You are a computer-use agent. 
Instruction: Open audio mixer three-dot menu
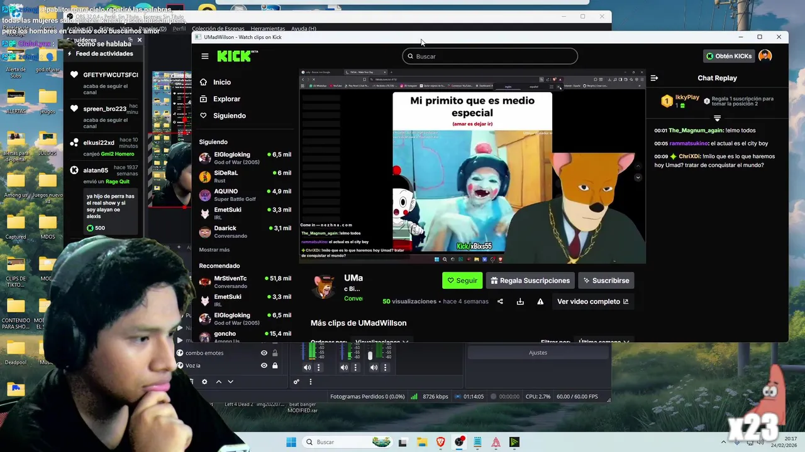310,382
